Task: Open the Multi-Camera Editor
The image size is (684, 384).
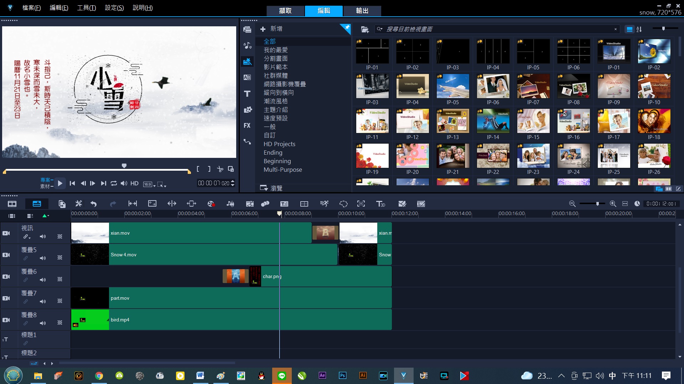Action: pyautogui.click(x=304, y=204)
